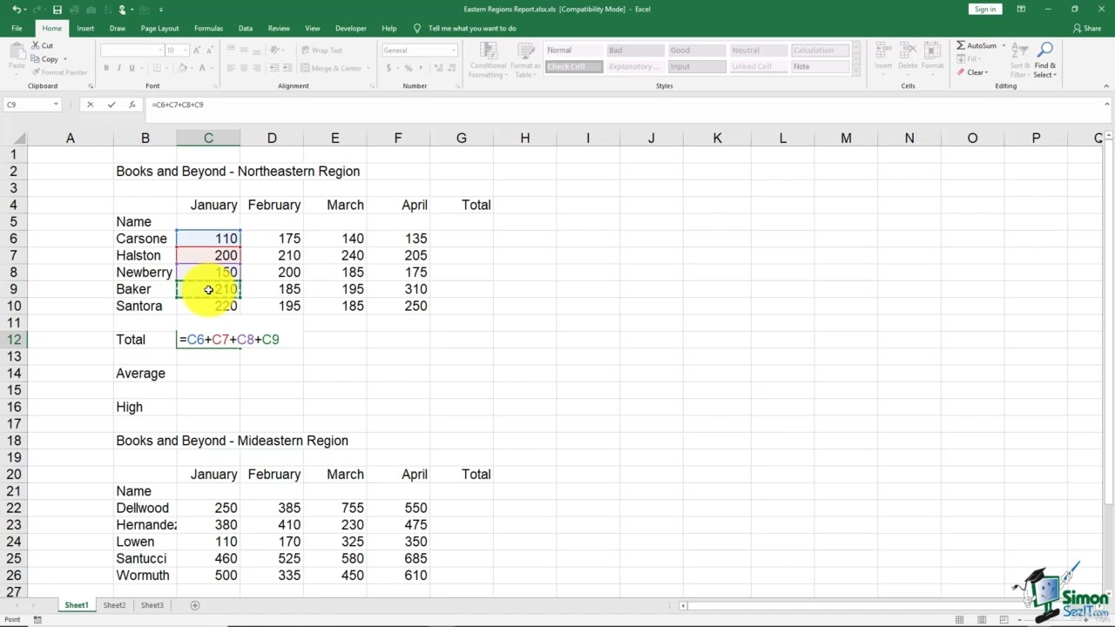The height and width of the screenshot is (627, 1115).
Task: Apply the Bad cell style
Action: tap(636, 51)
